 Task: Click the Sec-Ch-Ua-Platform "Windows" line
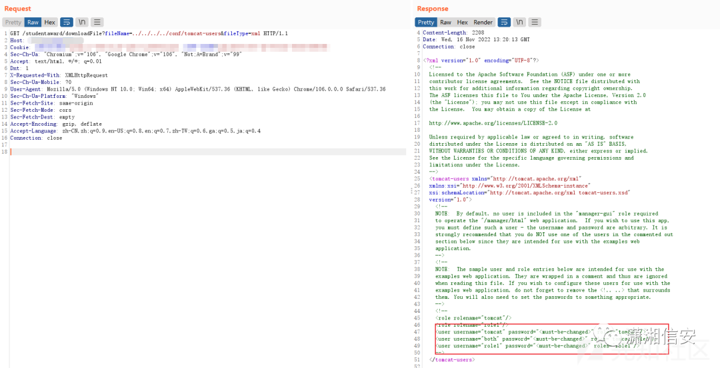click(x=54, y=96)
